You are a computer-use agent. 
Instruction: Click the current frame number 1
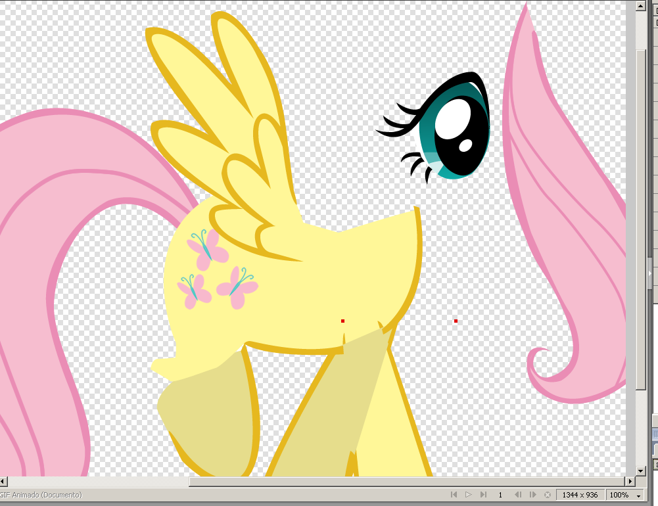pyautogui.click(x=500, y=495)
